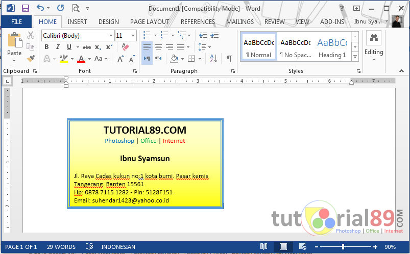The image size is (410, 254).
Task: Switch to Read Mode view
Action: point(263,246)
